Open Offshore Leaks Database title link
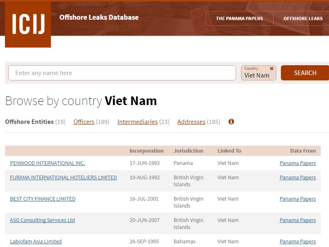This screenshot has width=329, height=247. pyautogui.click(x=99, y=17)
